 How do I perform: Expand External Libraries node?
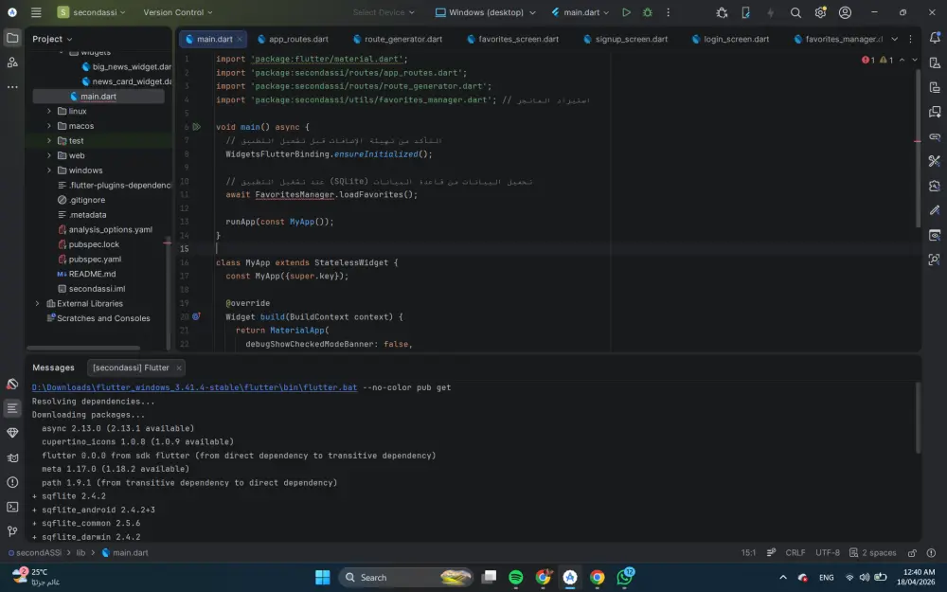(38, 303)
